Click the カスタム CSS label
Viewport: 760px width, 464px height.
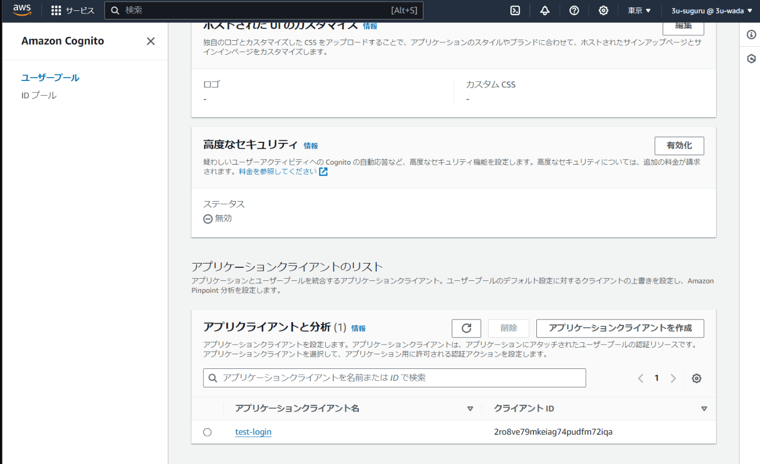(490, 85)
